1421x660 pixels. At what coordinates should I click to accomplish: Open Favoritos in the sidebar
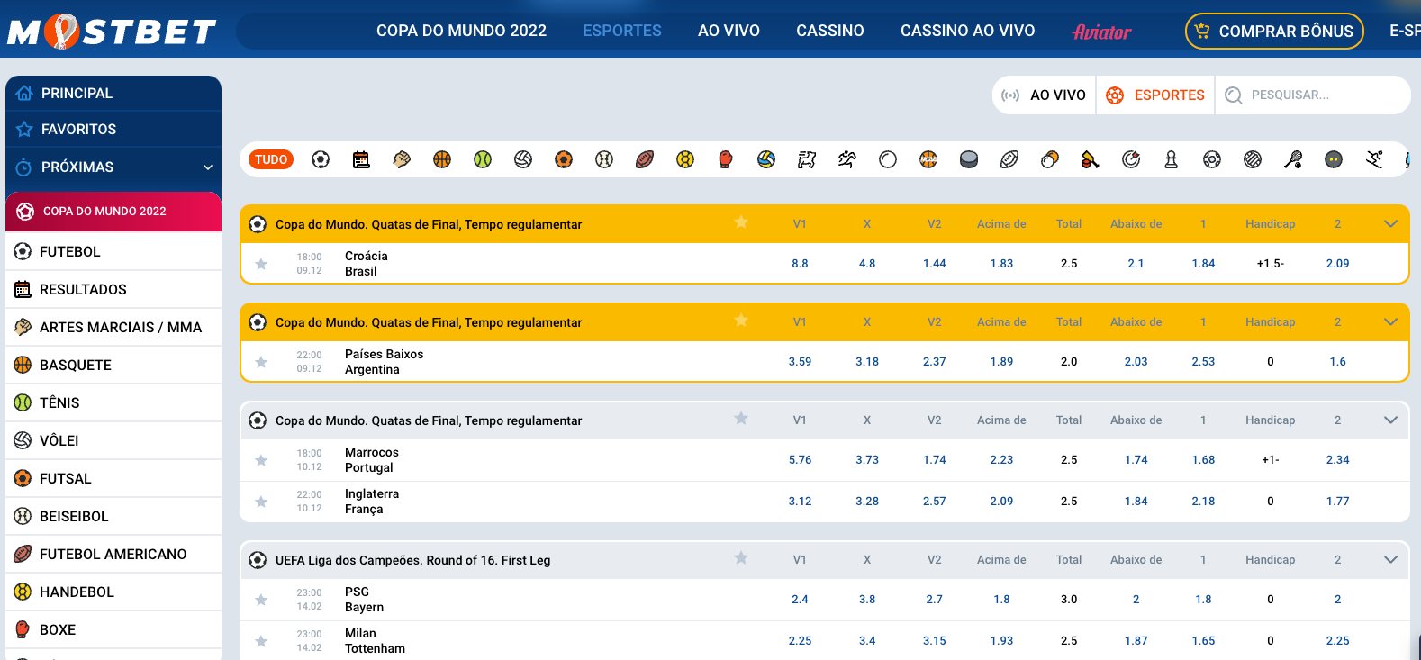[x=113, y=129]
